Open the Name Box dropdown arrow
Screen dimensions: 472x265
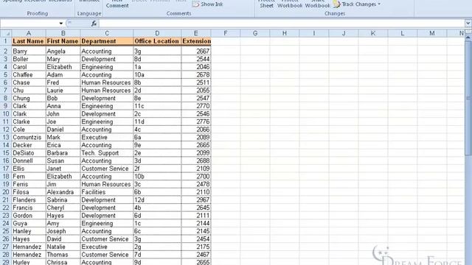click(x=60, y=24)
